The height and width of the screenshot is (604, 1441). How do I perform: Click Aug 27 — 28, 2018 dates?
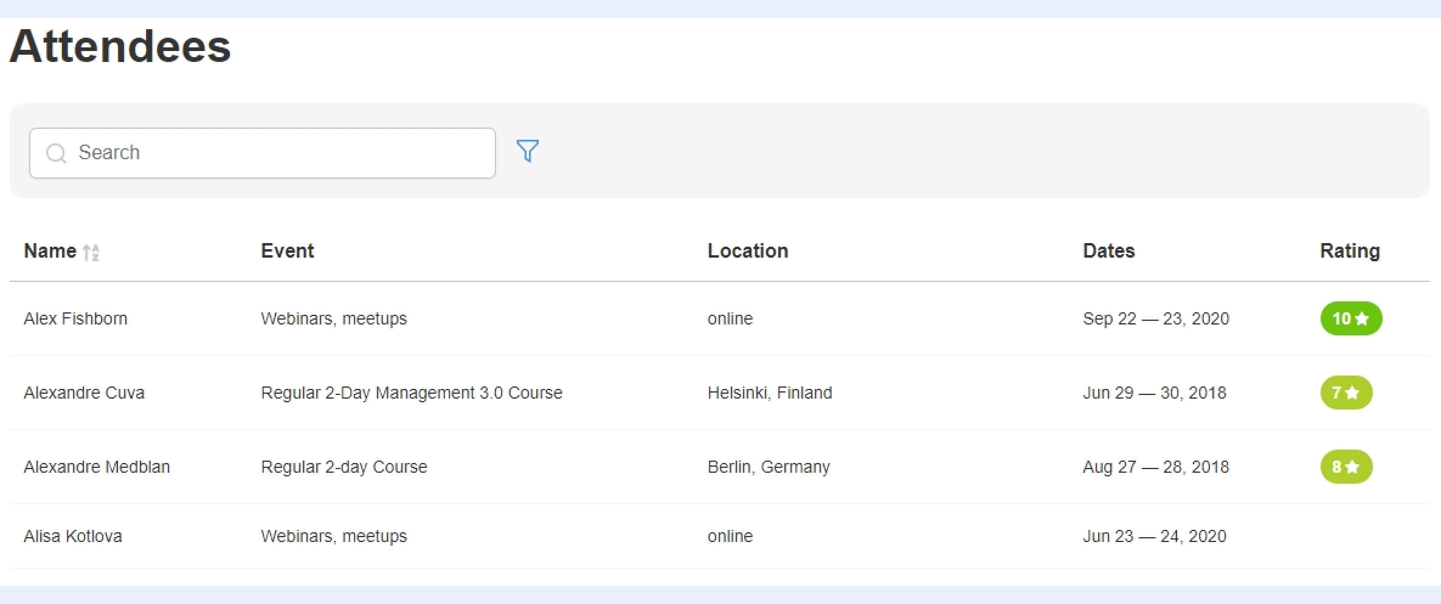tap(1156, 467)
